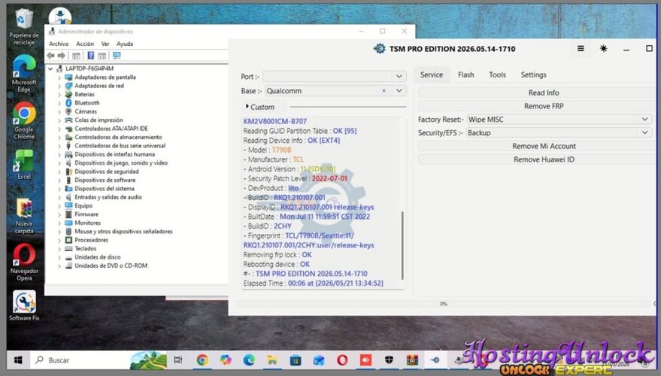The height and width of the screenshot is (376, 661).
Task: Open Excel desktop shortcut
Action: (24, 165)
